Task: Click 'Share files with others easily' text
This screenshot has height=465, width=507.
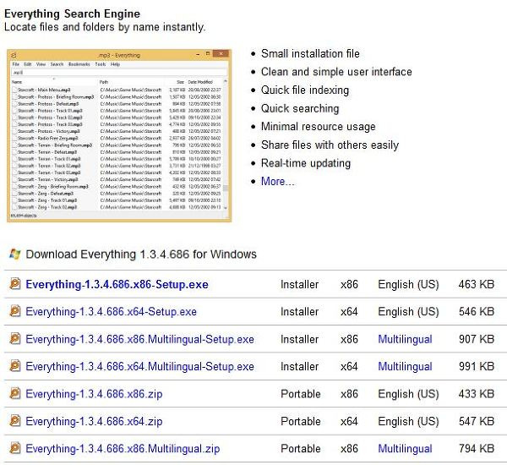Action: click(x=330, y=145)
